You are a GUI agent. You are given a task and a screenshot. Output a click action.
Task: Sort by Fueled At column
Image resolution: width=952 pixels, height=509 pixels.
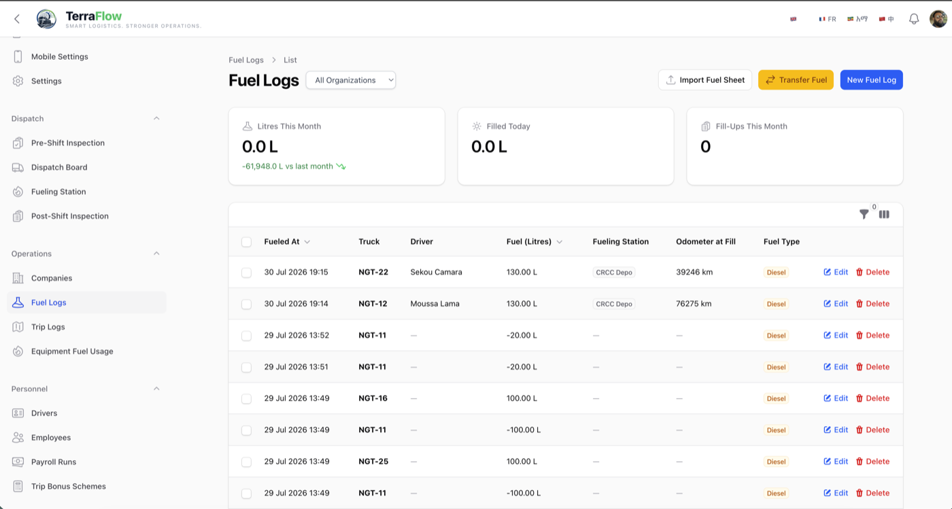tap(287, 241)
